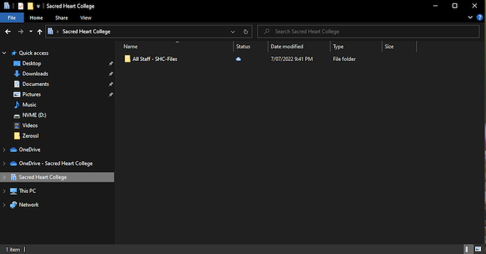Viewport: 486px width, 254px height.
Task: Collapse the Quick access section
Action: tap(4, 53)
